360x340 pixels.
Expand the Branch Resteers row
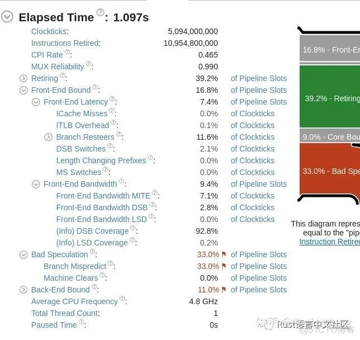point(48,137)
